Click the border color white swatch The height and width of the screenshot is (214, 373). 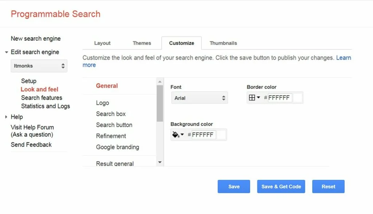pyautogui.click(x=298, y=98)
